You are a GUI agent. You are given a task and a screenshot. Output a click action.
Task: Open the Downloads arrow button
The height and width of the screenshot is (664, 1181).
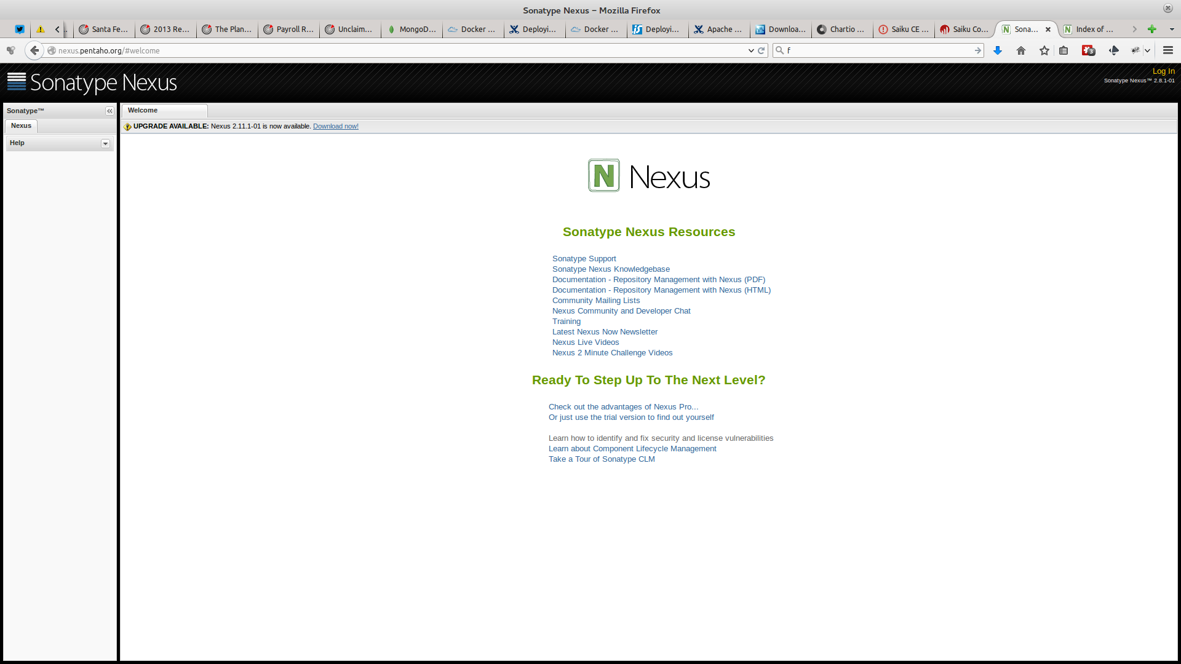coord(998,50)
